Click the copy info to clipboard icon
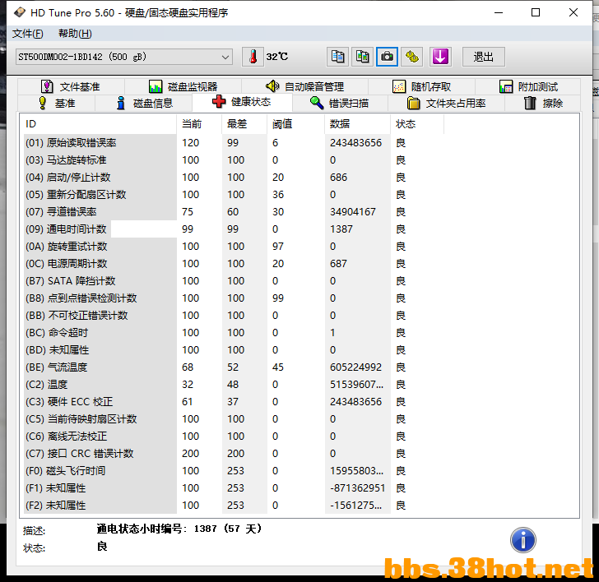 (337, 57)
